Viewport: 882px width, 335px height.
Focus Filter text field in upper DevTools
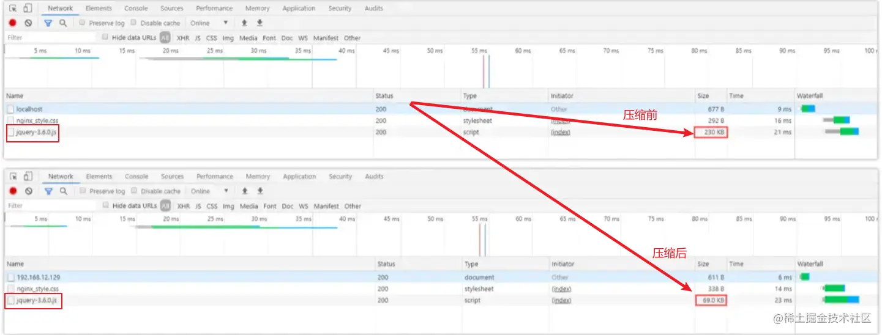(x=50, y=38)
